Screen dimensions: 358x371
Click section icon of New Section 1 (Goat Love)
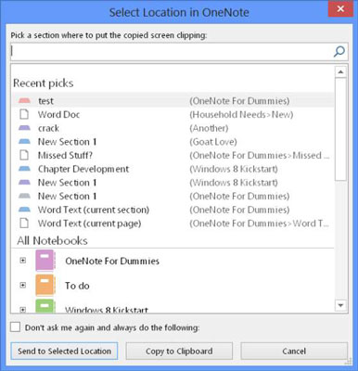24,142
